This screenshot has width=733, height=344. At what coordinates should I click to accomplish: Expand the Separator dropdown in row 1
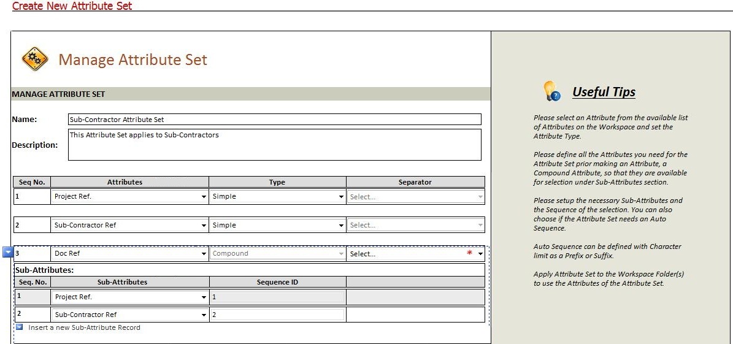pyautogui.click(x=480, y=197)
